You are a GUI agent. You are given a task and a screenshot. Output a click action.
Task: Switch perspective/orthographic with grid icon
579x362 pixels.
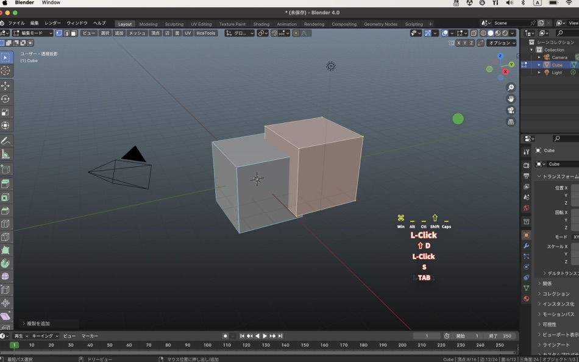[511, 122]
